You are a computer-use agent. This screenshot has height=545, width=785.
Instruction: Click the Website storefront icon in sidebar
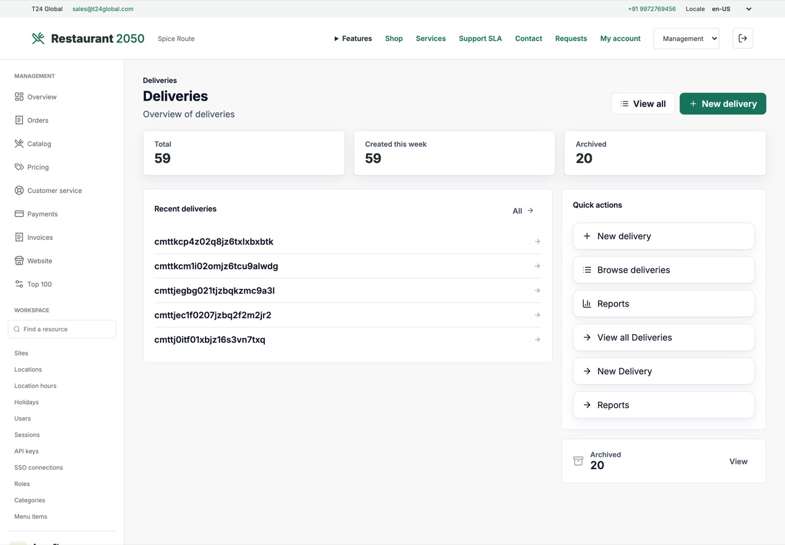click(x=19, y=261)
